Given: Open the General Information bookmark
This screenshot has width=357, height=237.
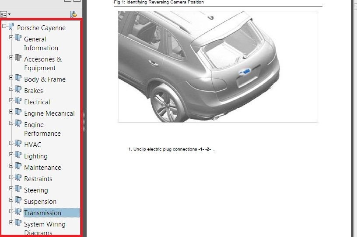Looking at the screenshot, I should 41,44.
